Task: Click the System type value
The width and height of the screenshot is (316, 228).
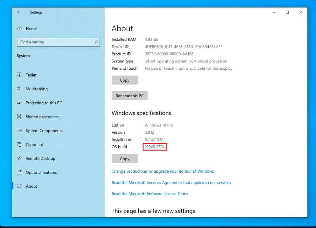Action: [x=185, y=61]
